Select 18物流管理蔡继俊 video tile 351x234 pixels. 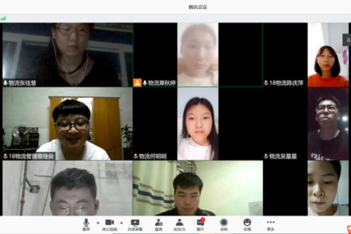67,124
